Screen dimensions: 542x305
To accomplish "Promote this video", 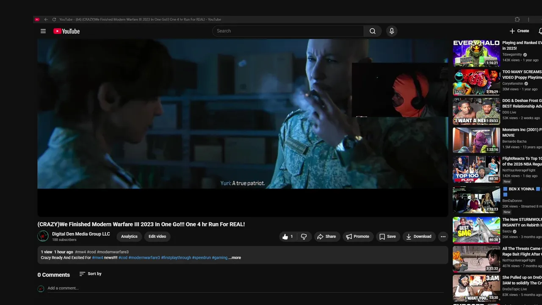I will 358,237.
